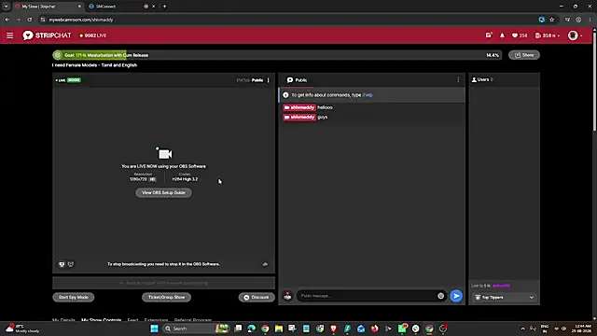Click the browser address bar
Viewport: 597px width, 336px height.
(289, 20)
